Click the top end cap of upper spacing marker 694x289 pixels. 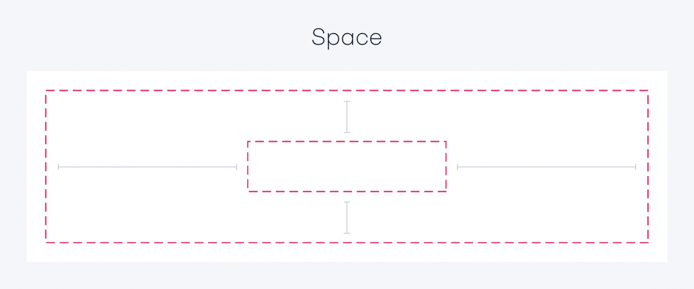[x=347, y=102]
